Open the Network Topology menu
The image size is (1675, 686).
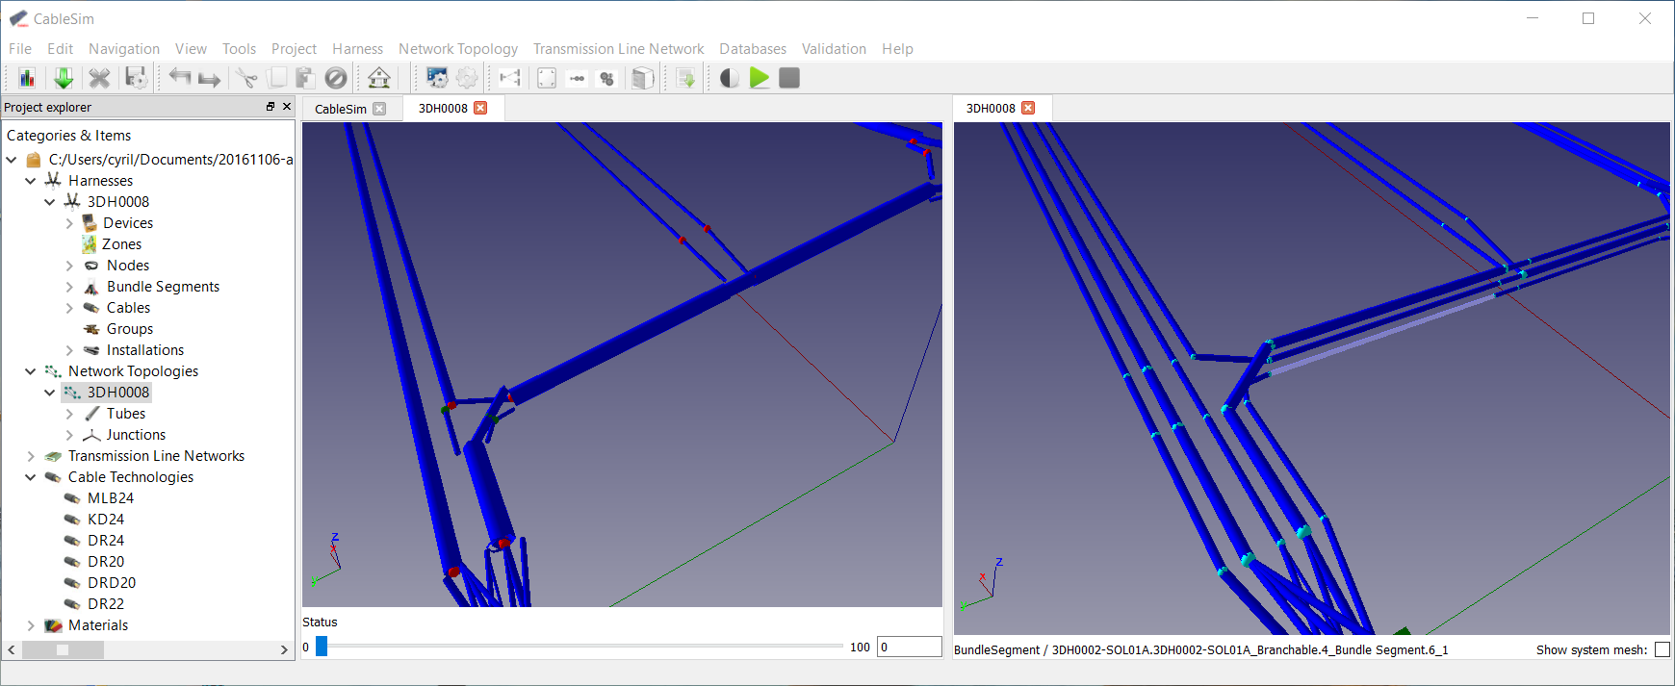(458, 49)
